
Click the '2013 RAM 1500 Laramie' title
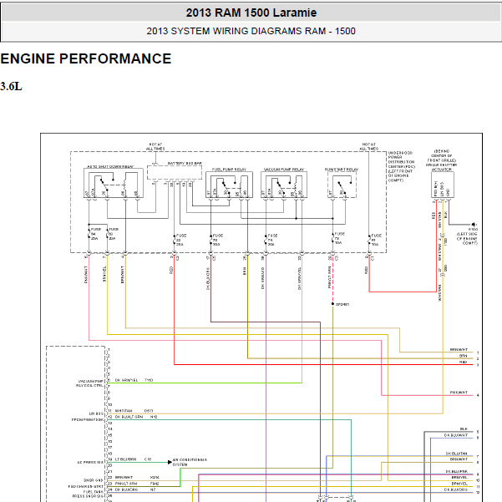pyautogui.click(x=251, y=13)
